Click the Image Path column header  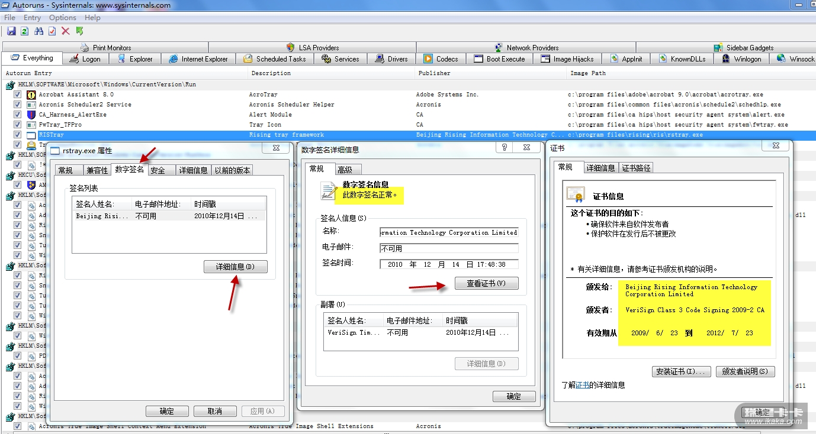[690, 73]
